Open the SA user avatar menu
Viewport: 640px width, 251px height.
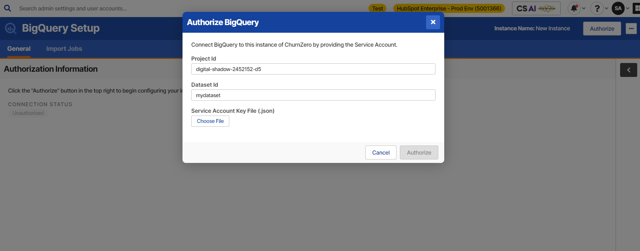(618, 8)
